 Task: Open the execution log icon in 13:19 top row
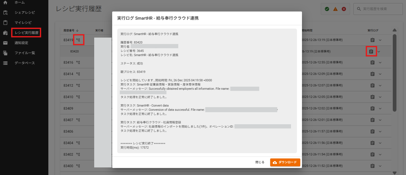[x=372, y=40]
